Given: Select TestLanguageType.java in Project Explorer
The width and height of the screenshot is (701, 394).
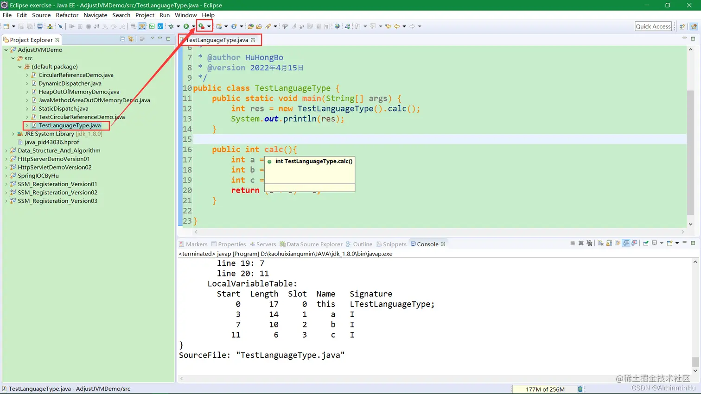Looking at the screenshot, I should coord(70,125).
